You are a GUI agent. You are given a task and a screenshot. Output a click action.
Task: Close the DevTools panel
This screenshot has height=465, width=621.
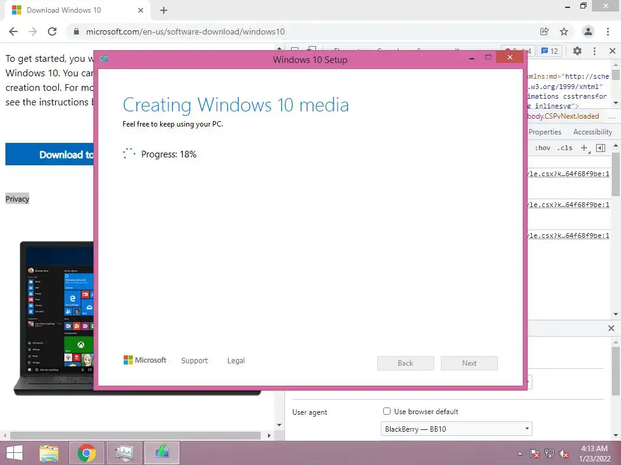point(613,51)
